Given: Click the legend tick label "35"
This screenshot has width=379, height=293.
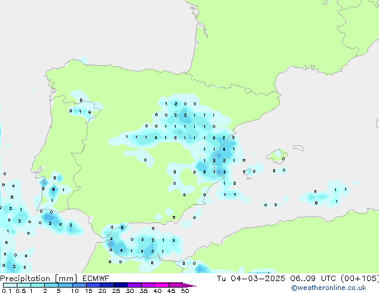Looking at the screenshot, I should pos(143,291).
